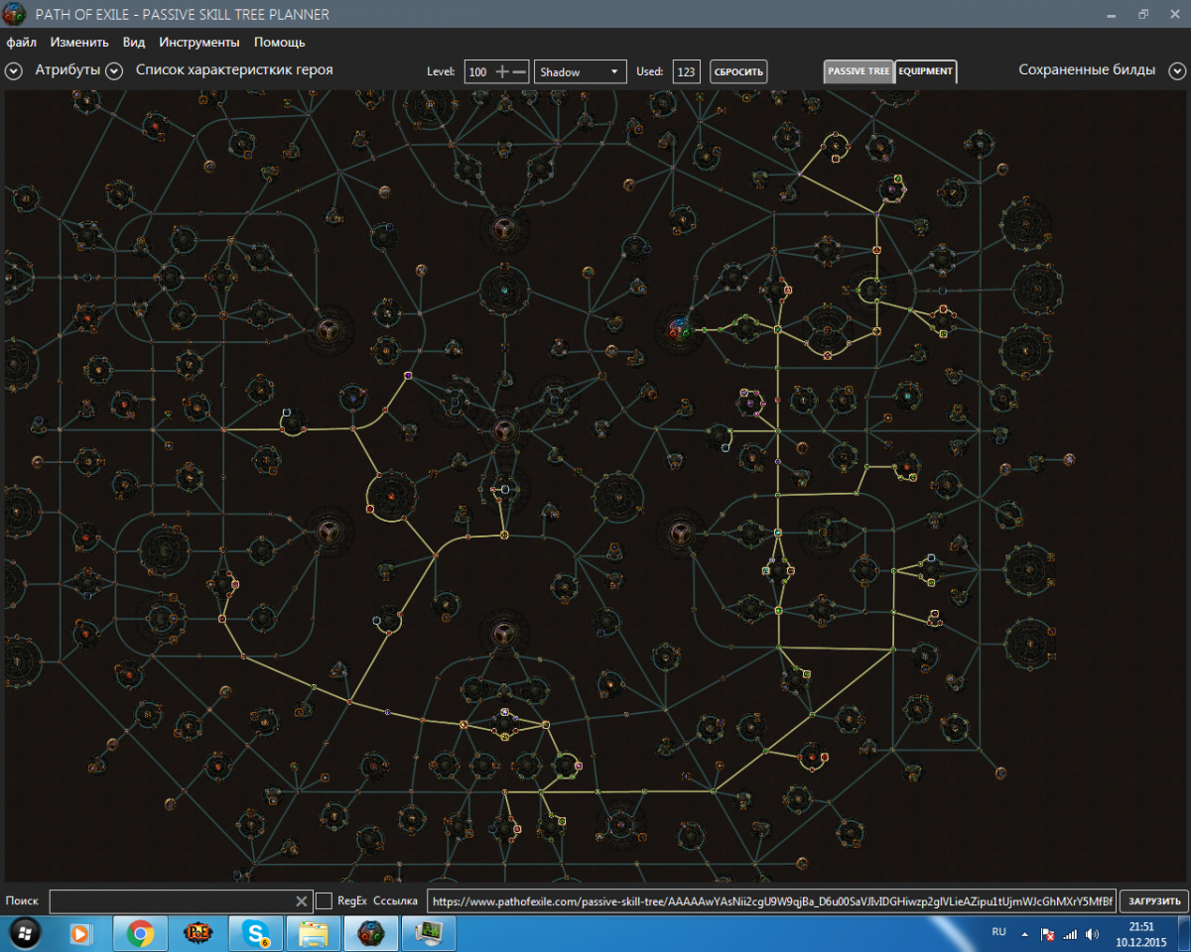Click the 'Used:' label
The image size is (1191, 952).
tap(650, 72)
